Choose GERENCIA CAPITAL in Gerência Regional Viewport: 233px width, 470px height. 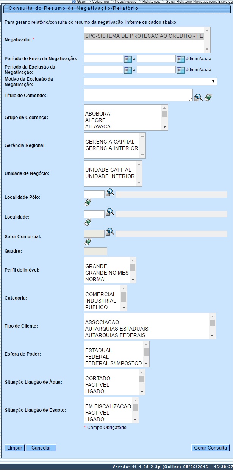(x=110, y=142)
